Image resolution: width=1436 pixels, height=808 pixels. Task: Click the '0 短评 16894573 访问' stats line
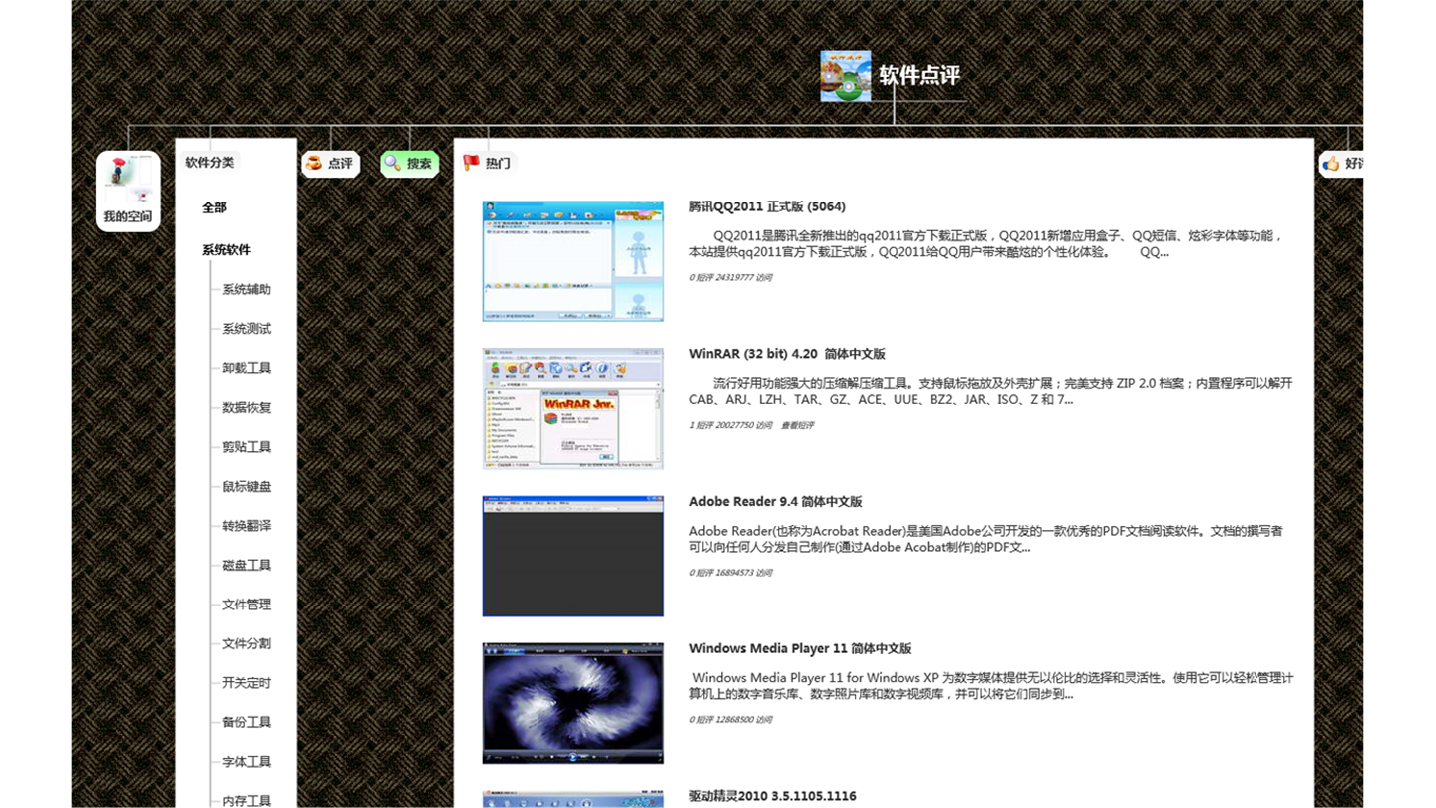coord(730,573)
